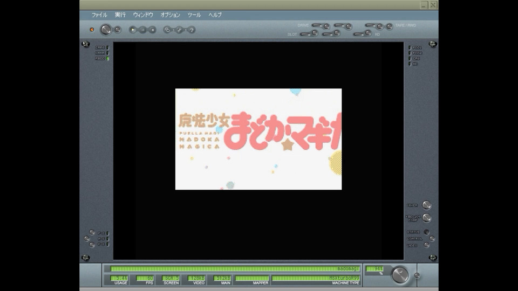
Task: Click the madomagi running-title display bar
Action: tap(235, 269)
